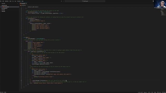Open the Go menu
The width and height of the screenshot is (166, 93).
point(13,1)
